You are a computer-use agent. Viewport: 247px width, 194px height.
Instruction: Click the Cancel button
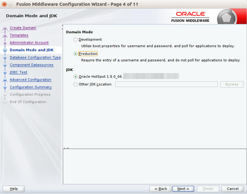coord(233,189)
